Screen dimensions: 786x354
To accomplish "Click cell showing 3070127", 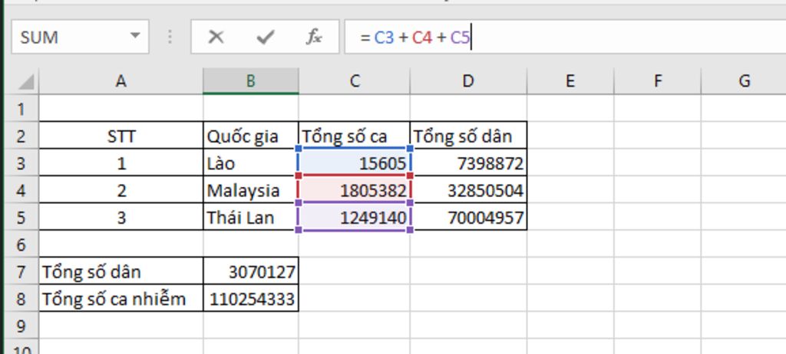I will (x=251, y=271).
